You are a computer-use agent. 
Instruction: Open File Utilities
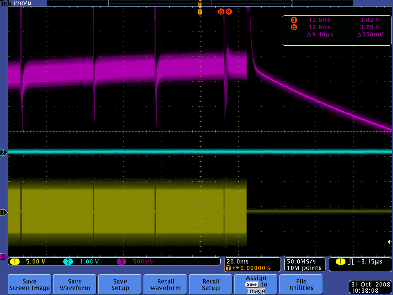pyautogui.click(x=301, y=285)
